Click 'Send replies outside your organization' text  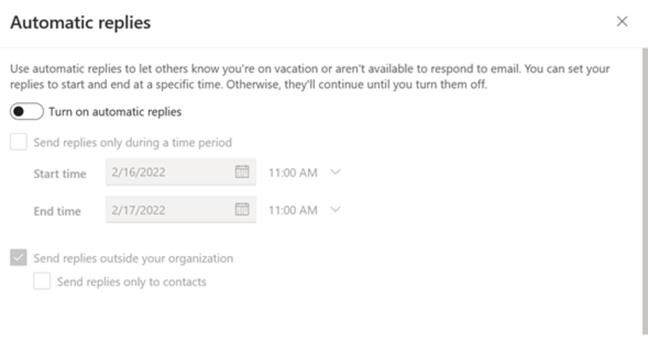tap(133, 258)
